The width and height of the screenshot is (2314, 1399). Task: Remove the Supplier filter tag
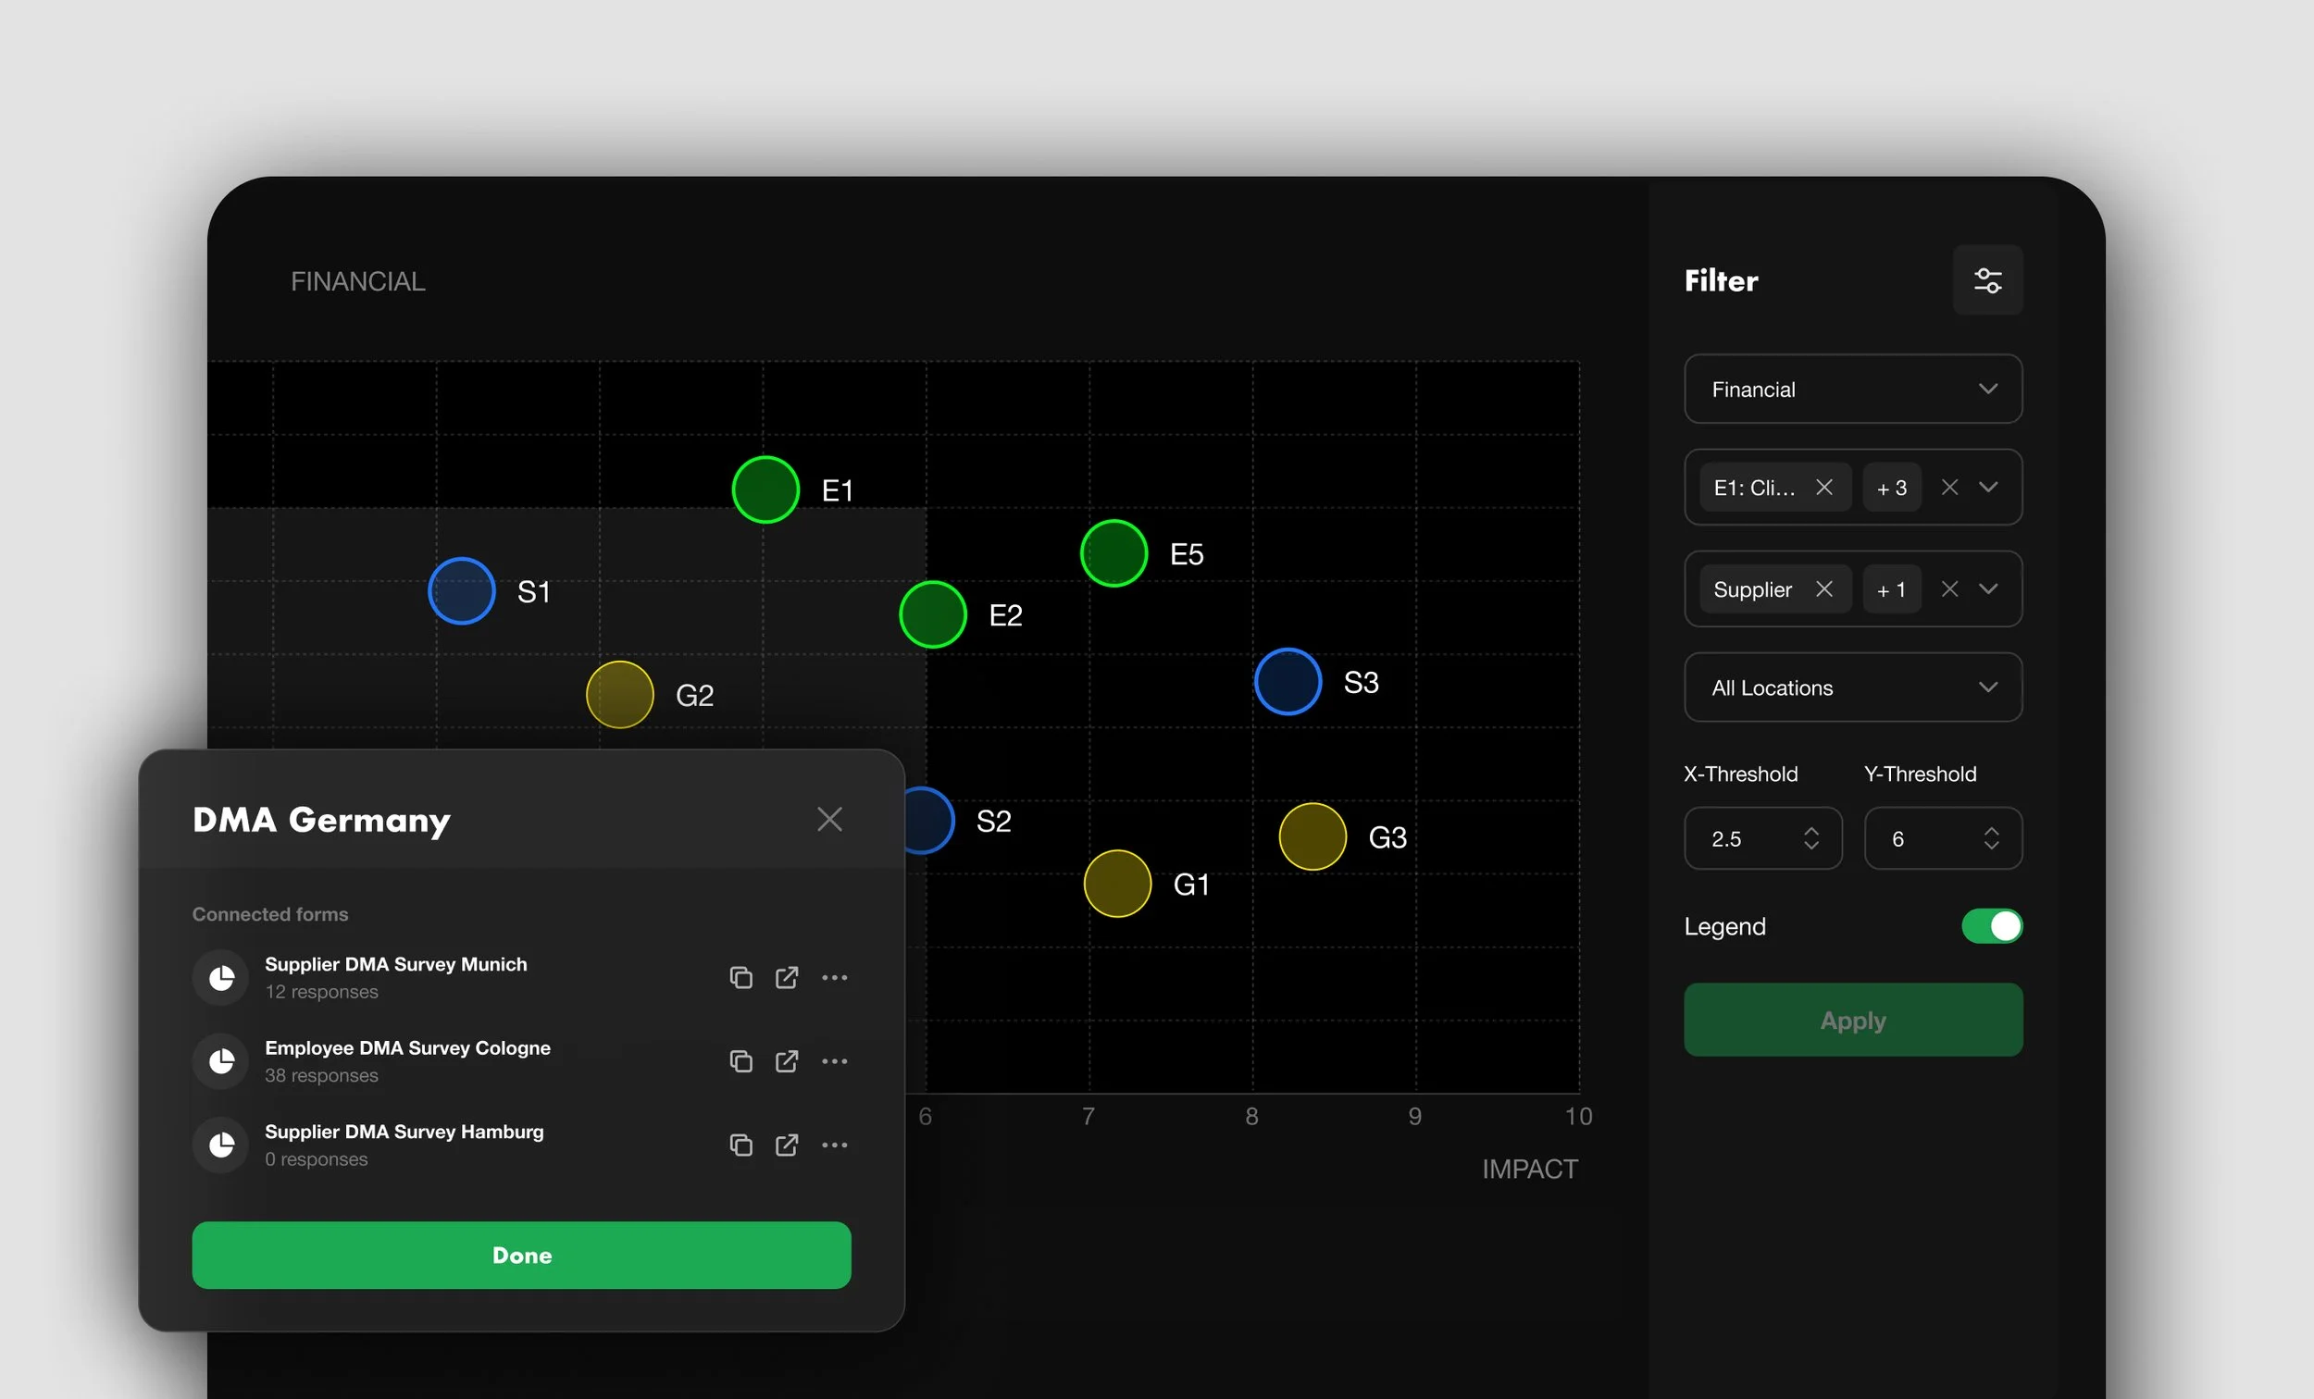(1823, 588)
